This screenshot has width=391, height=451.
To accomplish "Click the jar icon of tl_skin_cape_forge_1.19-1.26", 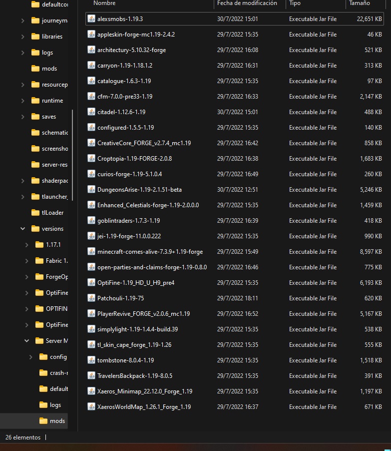I will click(91, 345).
